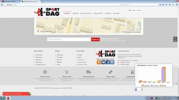Screen dimensions: 179x100
Task: Open the Odnoklassniki social icon
Action: point(99,62)
